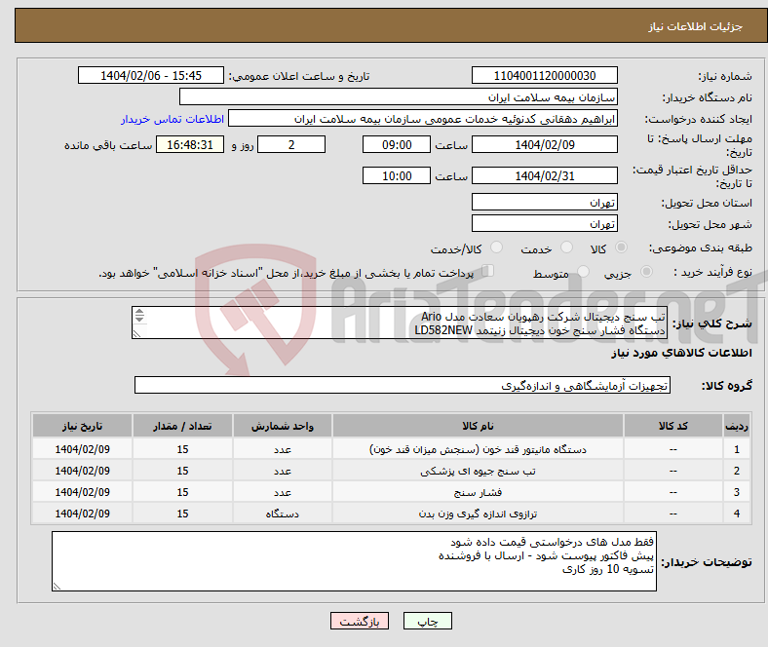Click the بازگشت (back) button

coord(360,621)
